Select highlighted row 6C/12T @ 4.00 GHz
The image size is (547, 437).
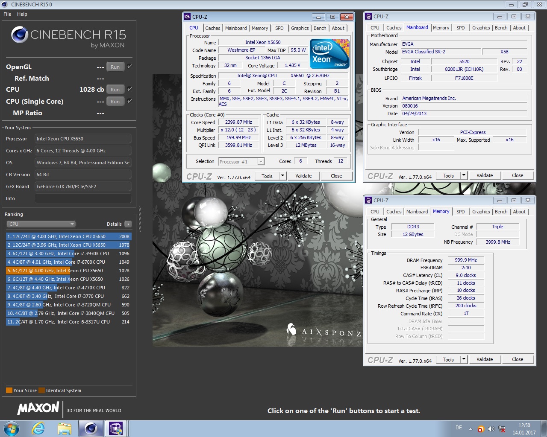click(68, 271)
